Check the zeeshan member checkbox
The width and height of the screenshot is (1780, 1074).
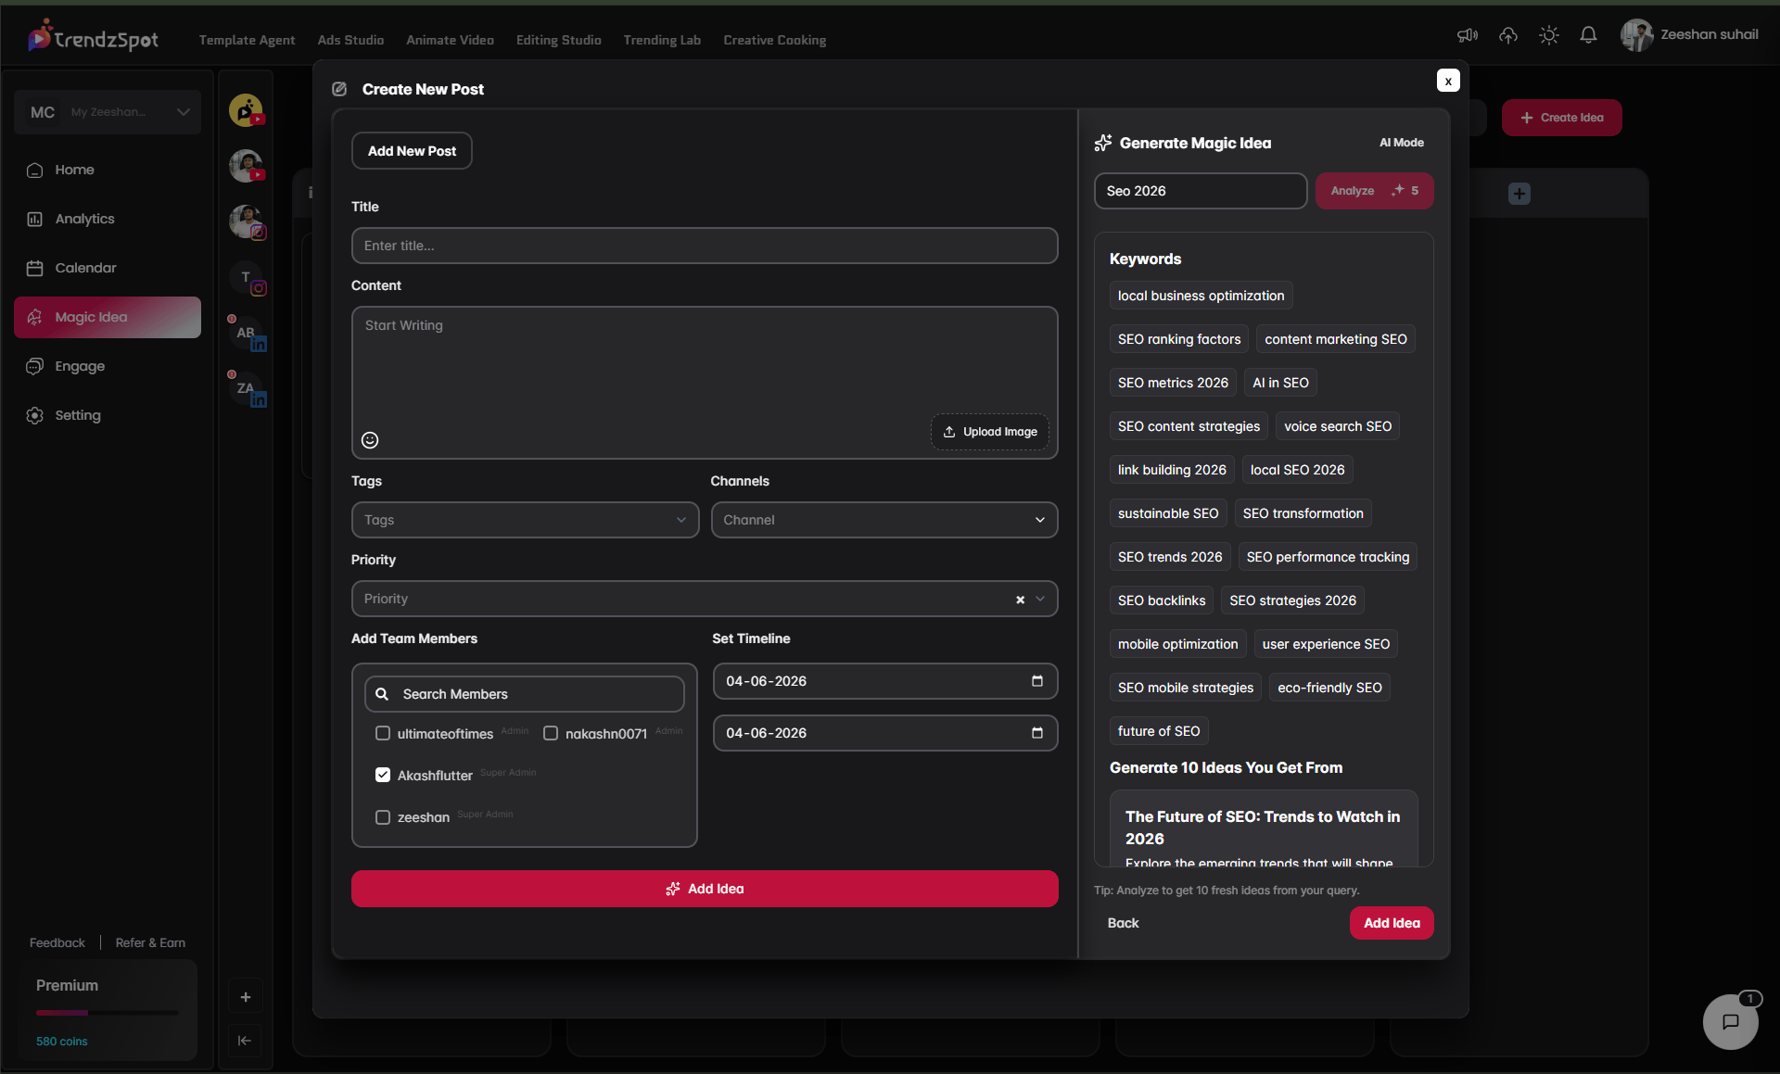(383, 817)
